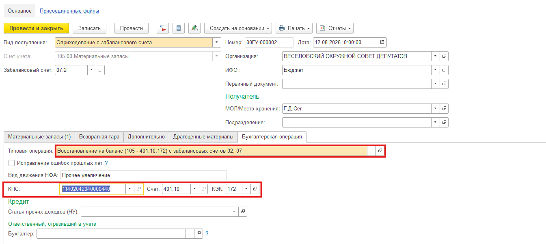Click open-form icon next to КЭК 172
This screenshot has height=244, width=546.
coord(255,189)
